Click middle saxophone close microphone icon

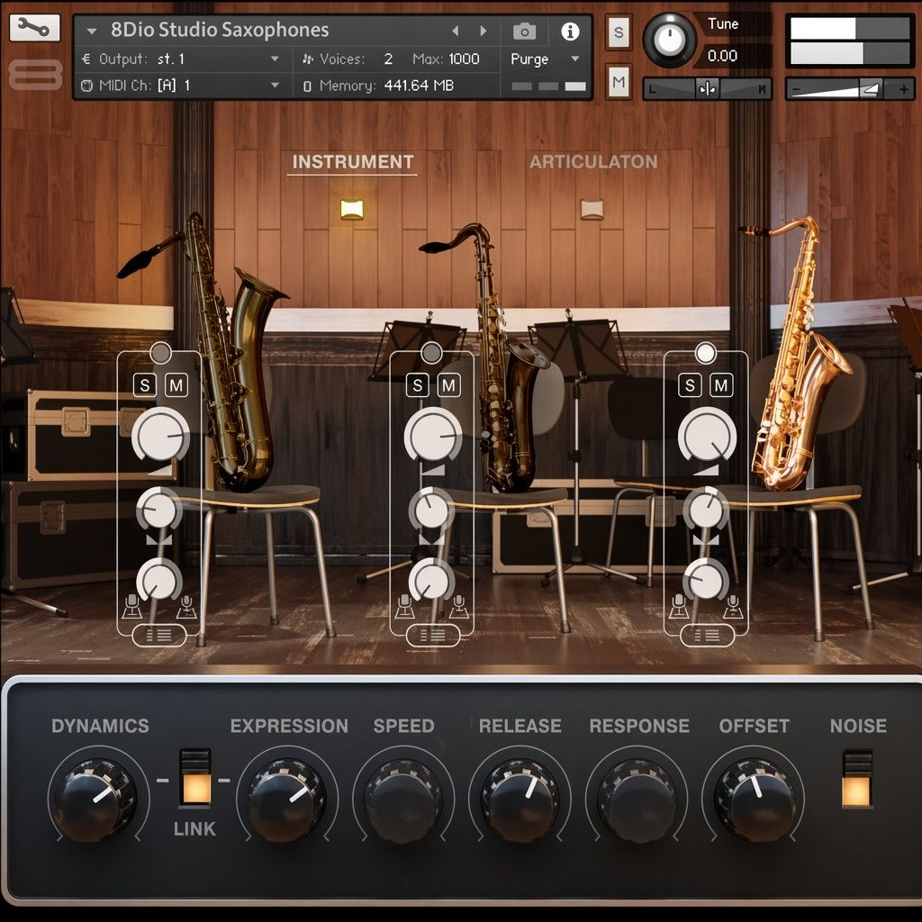[404, 606]
